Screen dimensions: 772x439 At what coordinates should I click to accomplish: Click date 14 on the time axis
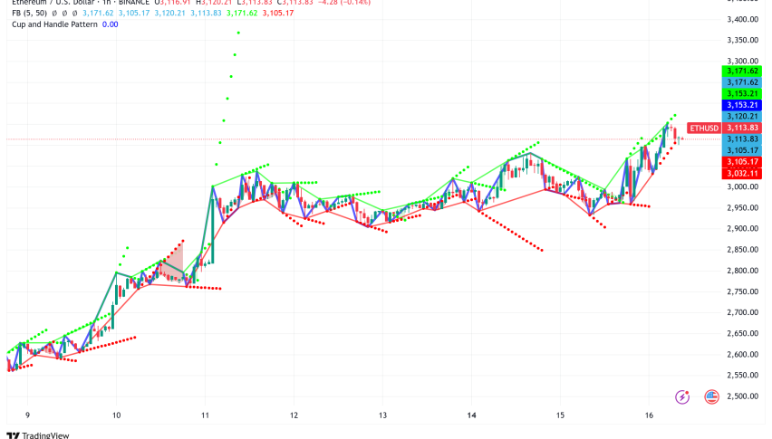click(x=472, y=415)
